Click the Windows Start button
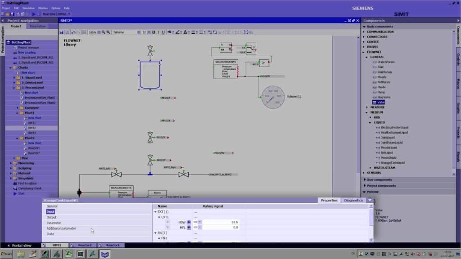The height and width of the screenshot is (259, 461). point(6,254)
